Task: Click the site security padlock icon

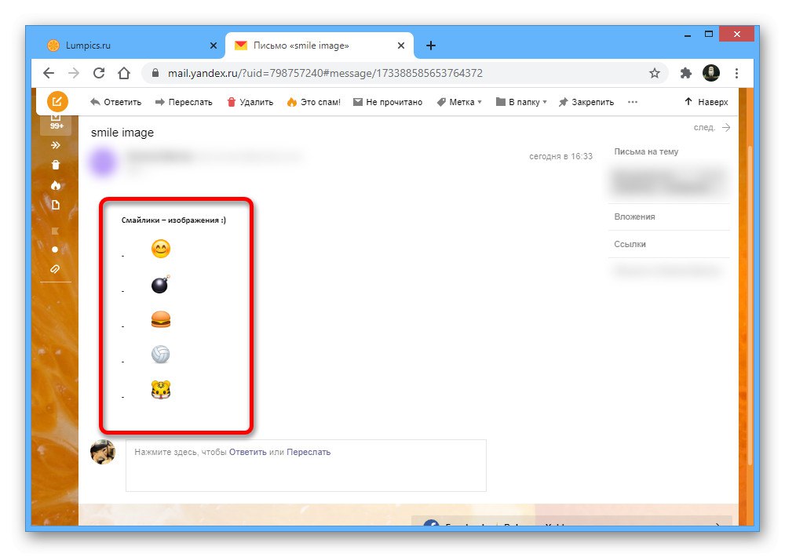Action: 155,73
